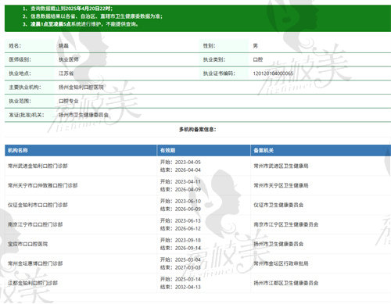Click the 发证(批准)机关 value 扬州市卫生健康委员会
391x304 pixels.
click(x=84, y=115)
